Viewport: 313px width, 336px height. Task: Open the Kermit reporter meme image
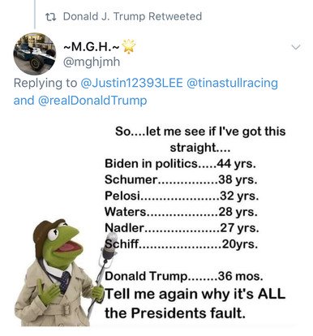[x=156, y=224]
